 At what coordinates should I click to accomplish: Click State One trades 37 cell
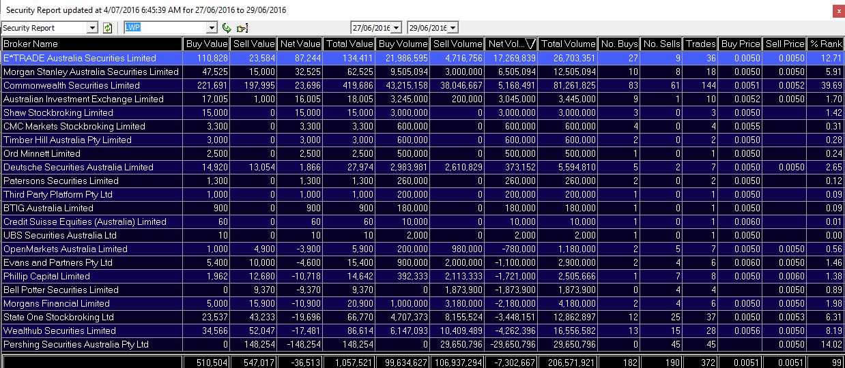tap(701, 317)
